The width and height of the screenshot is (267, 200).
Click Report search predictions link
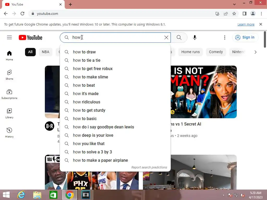[x=149, y=167]
